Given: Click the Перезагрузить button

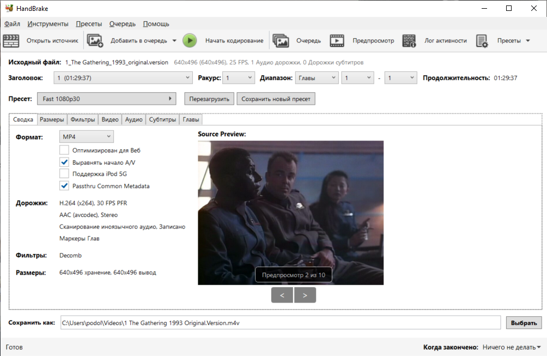Looking at the screenshot, I should (209, 99).
